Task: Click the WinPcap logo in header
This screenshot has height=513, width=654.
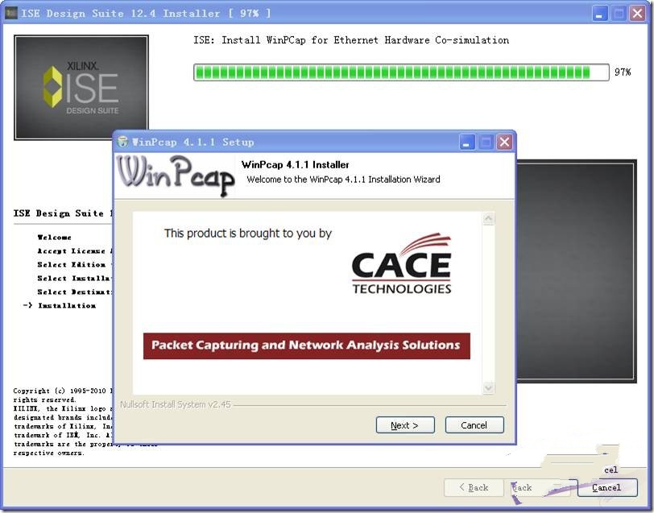Action: (176, 176)
